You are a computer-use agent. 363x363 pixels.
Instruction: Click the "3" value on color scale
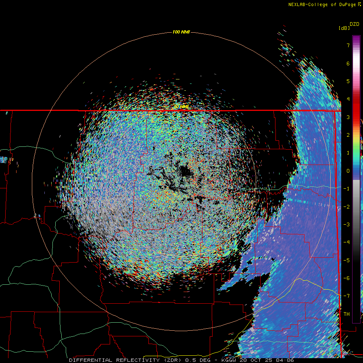point(348,117)
